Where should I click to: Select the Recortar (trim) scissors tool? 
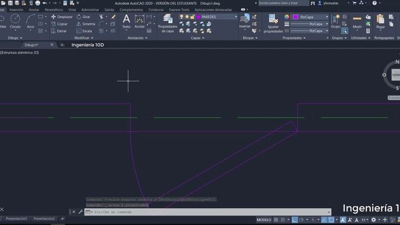point(101,17)
